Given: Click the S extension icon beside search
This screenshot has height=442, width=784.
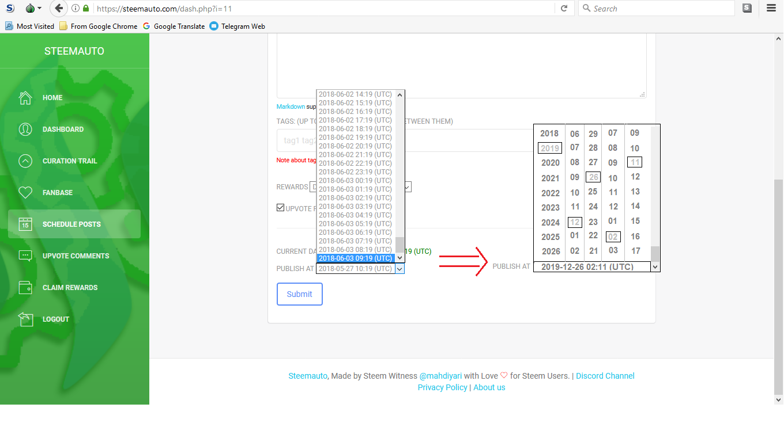Looking at the screenshot, I should click(747, 9).
